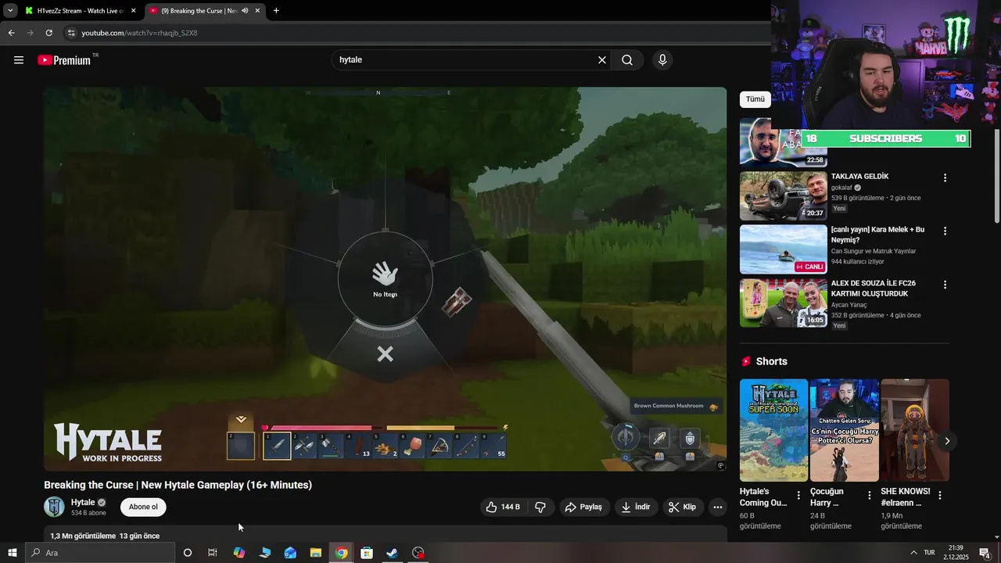Image resolution: width=1001 pixels, height=563 pixels.
Task: Show next Shorts with arrow
Action: coord(947,441)
